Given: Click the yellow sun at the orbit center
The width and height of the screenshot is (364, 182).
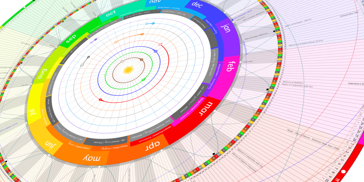Looking at the screenshot, I should coord(128,70).
